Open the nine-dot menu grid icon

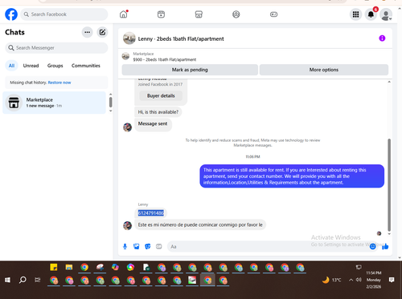tap(355, 14)
